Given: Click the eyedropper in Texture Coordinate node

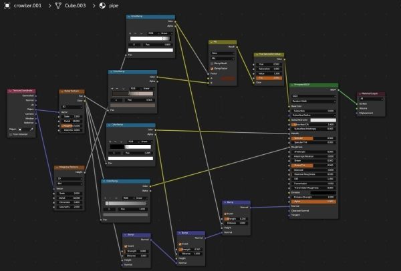Looking at the screenshot, I should (x=31, y=129).
